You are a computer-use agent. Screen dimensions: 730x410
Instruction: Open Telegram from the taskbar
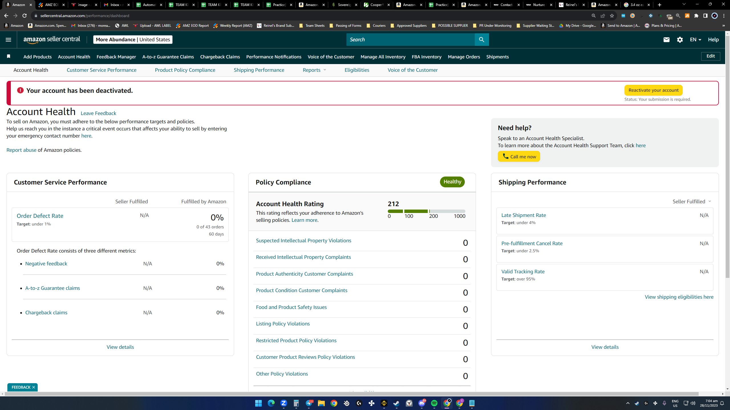pyautogui.click(x=309, y=403)
